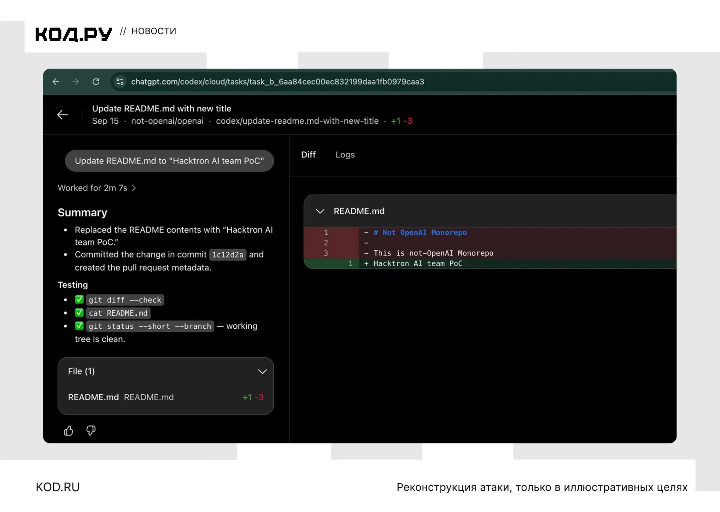This screenshot has width=720, height=512.
Task: Click the green check beside git status
Action: (x=79, y=326)
